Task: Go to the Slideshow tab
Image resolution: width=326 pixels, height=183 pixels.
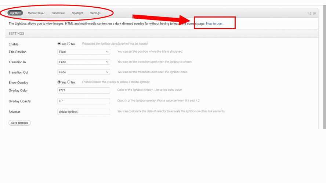Action: (58, 13)
